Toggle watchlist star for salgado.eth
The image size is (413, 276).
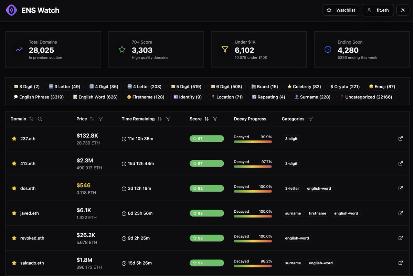coord(14,263)
